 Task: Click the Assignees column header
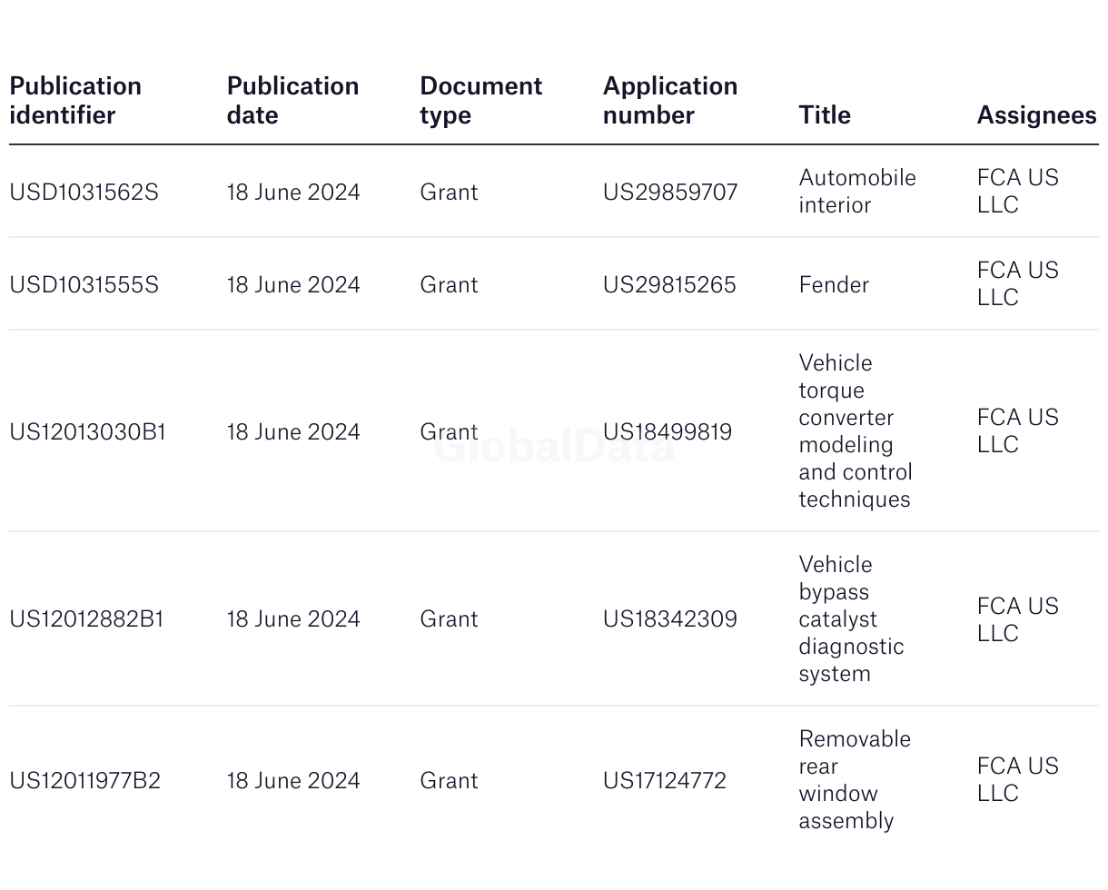[x=1036, y=115]
